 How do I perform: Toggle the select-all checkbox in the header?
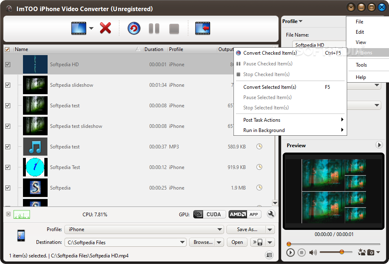pyautogui.click(x=7, y=49)
